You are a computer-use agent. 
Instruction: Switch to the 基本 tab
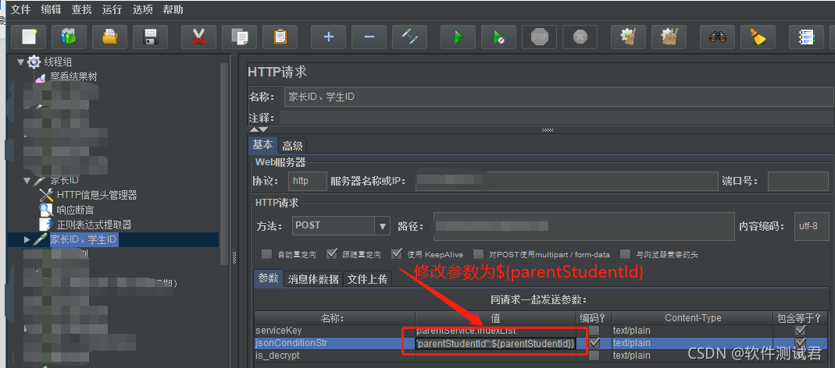pyautogui.click(x=262, y=145)
